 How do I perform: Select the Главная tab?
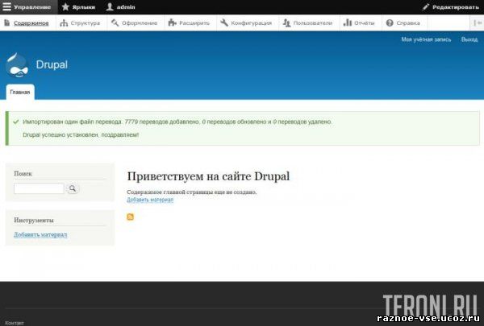20,92
